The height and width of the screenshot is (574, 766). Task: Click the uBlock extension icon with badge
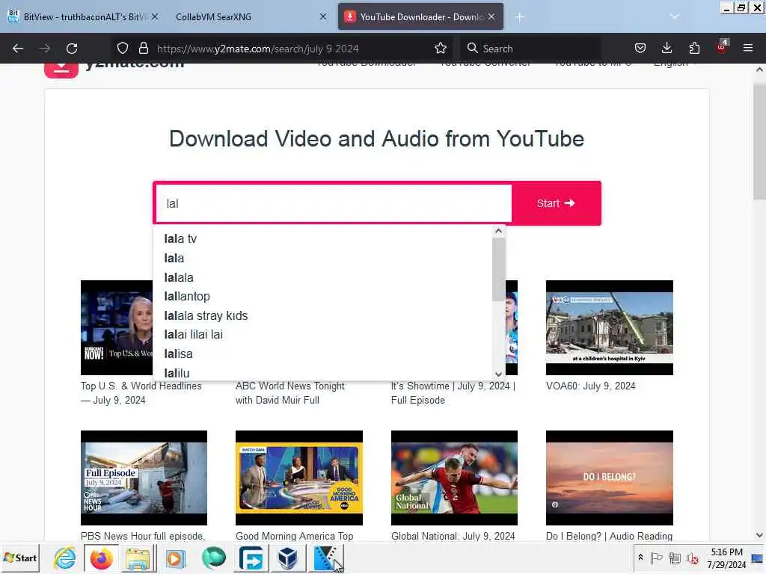pos(722,47)
